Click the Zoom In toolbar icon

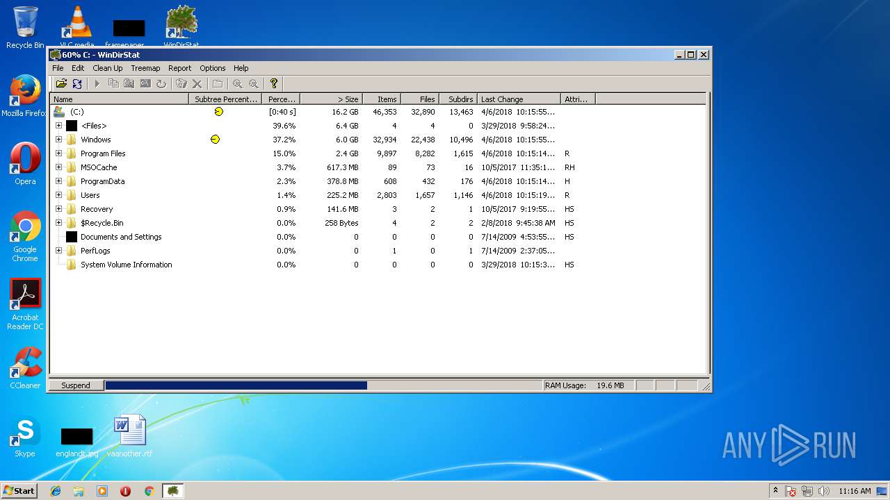238,83
